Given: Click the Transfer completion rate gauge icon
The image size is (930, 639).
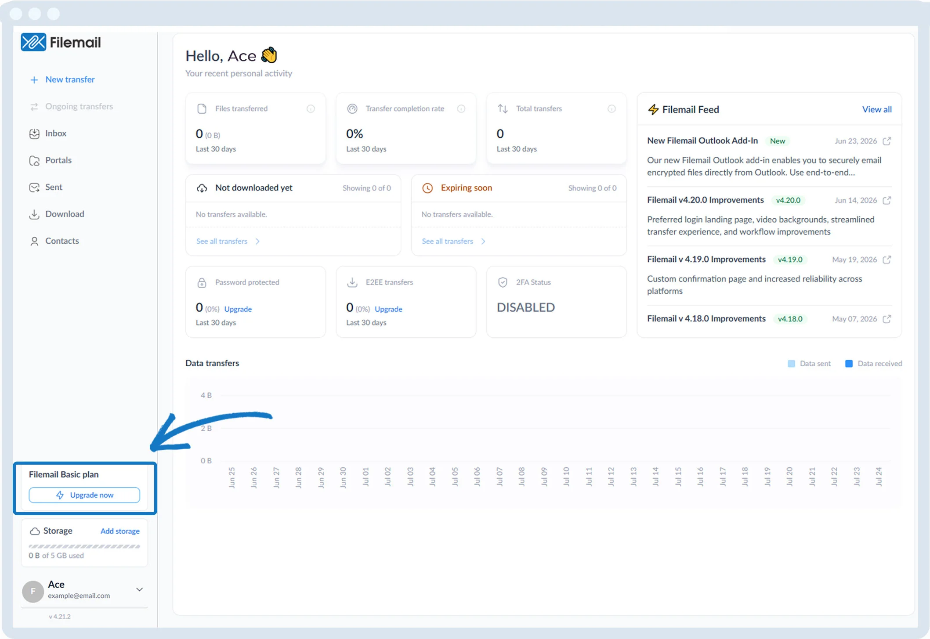Looking at the screenshot, I should click(x=352, y=109).
